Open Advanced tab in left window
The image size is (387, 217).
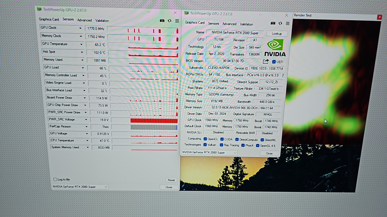point(84,20)
